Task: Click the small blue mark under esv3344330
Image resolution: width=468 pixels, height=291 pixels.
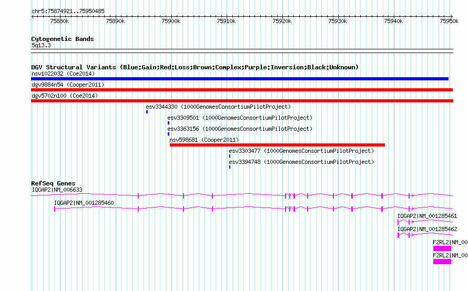Action: click(x=147, y=112)
